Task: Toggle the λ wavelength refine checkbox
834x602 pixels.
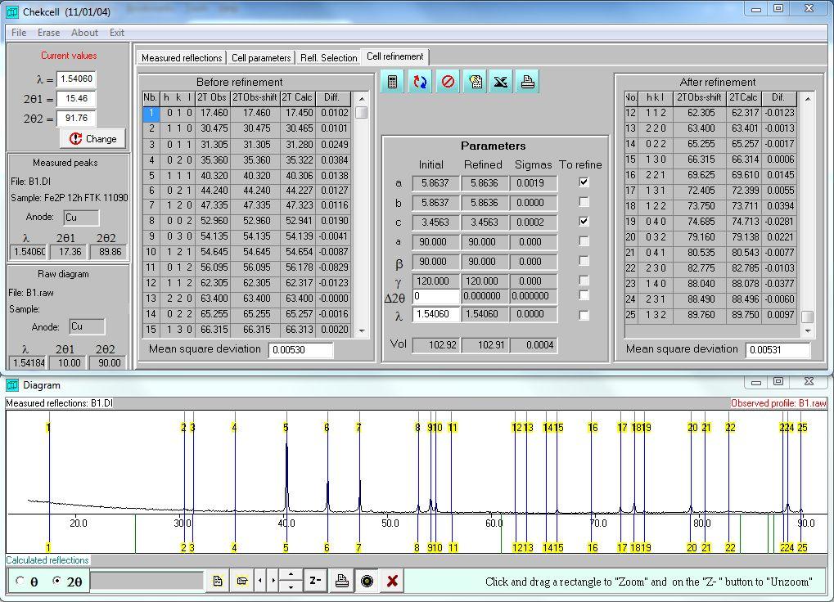Action: coord(584,315)
